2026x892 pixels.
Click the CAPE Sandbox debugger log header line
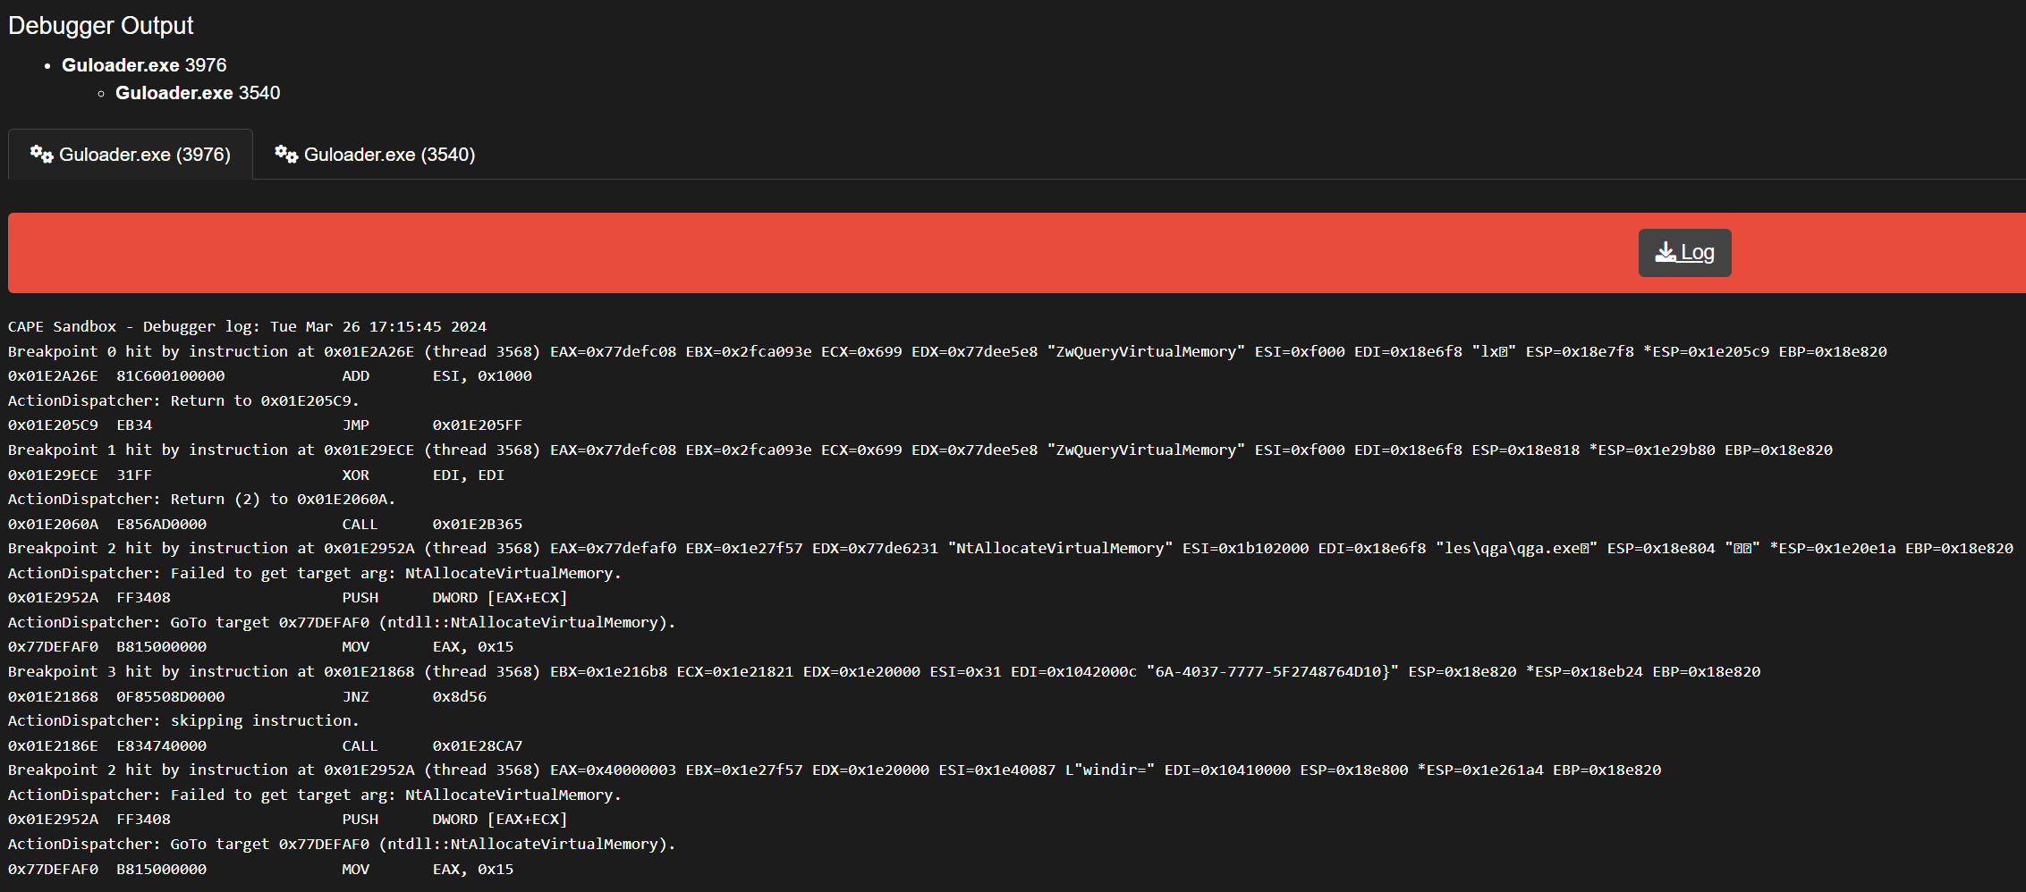click(x=247, y=327)
